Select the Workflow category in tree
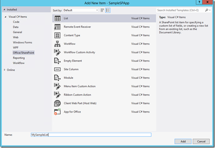This screenshot has height=148, width=215. pyautogui.click(x=19, y=63)
